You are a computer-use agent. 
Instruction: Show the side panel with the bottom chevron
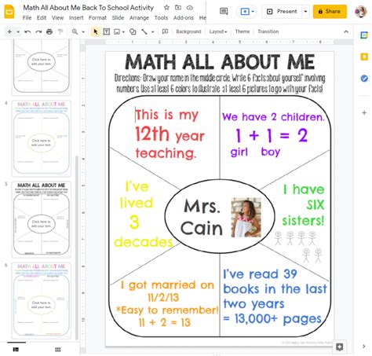364,347
